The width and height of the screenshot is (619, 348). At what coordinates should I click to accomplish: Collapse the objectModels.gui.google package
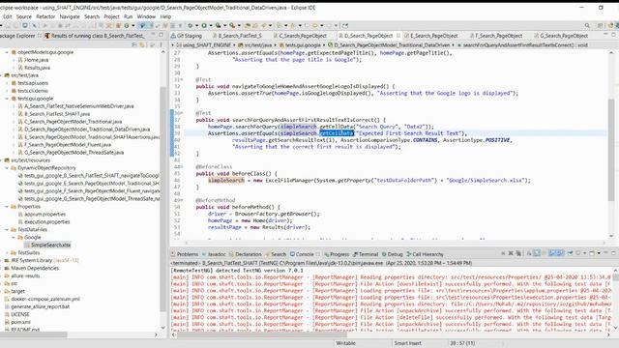[7, 52]
